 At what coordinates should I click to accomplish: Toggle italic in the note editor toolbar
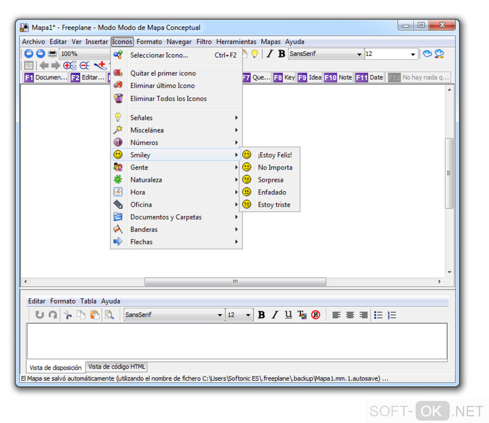[x=274, y=315]
